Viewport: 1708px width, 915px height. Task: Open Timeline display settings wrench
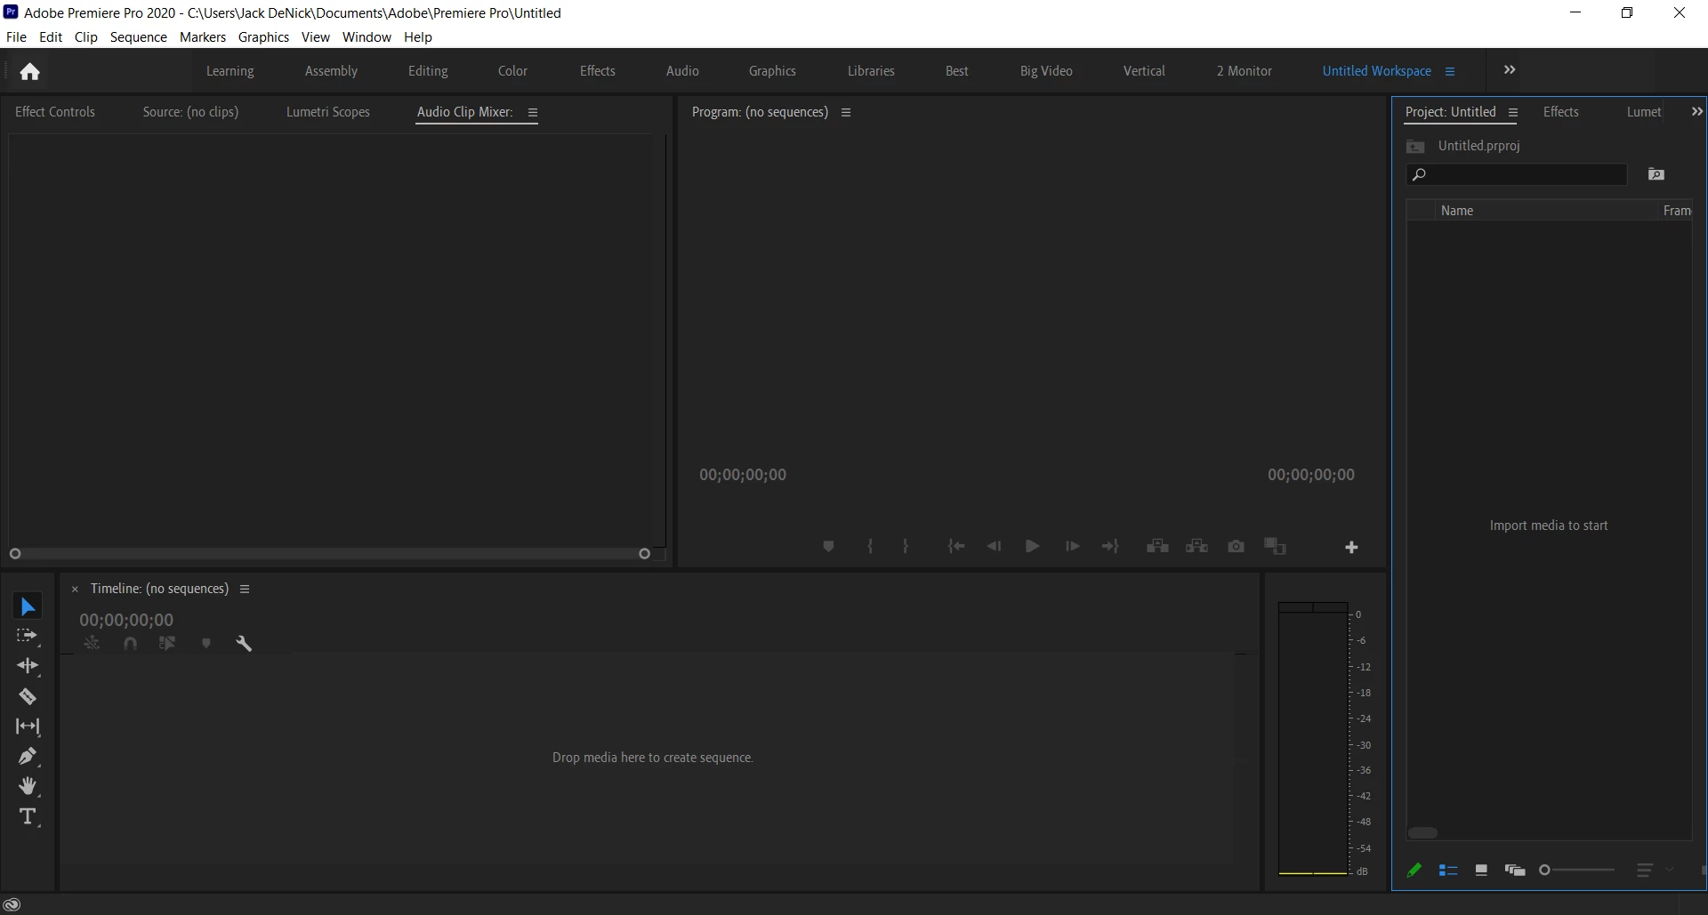[x=244, y=644]
